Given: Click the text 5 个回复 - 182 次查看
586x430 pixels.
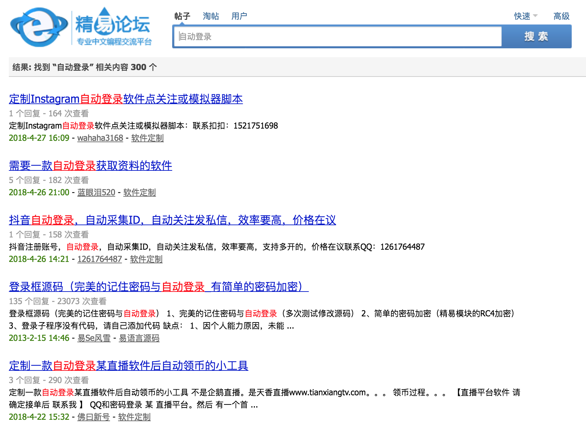Looking at the screenshot, I should 49,180.
